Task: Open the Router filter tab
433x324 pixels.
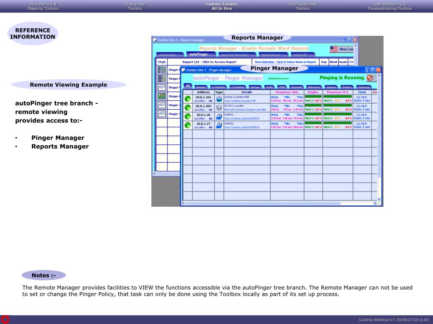Action: pos(201,87)
